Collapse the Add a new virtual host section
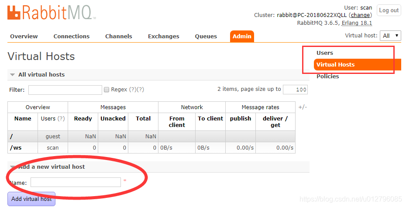The width and height of the screenshot is (406, 207). point(48,167)
